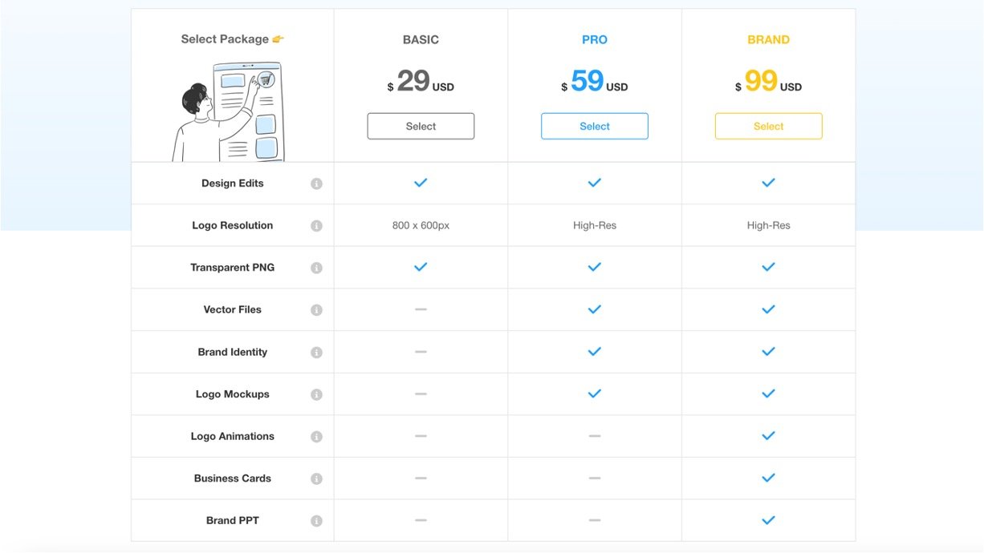Click the BRAND plan heading
The width and height of the screenshot is (984, 553).
768,40
